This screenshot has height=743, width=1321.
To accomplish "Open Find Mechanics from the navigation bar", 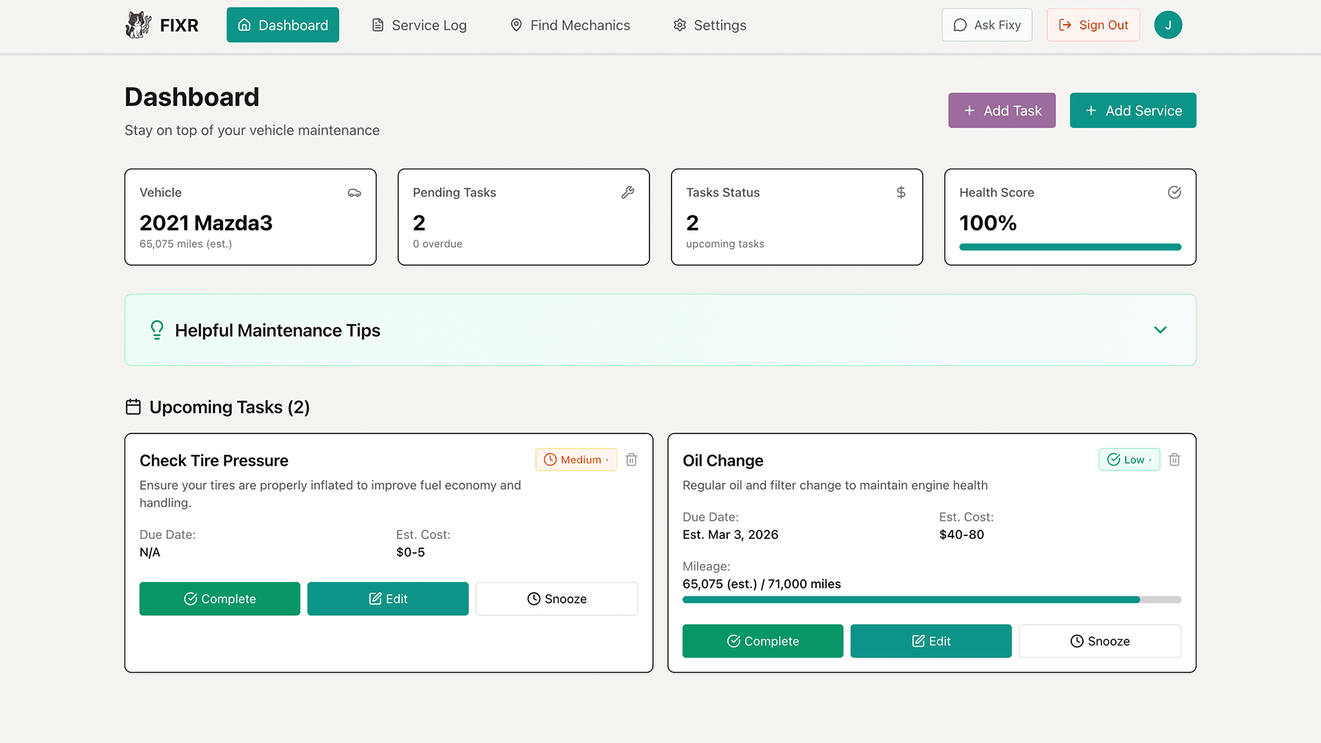I will (570, 25).
